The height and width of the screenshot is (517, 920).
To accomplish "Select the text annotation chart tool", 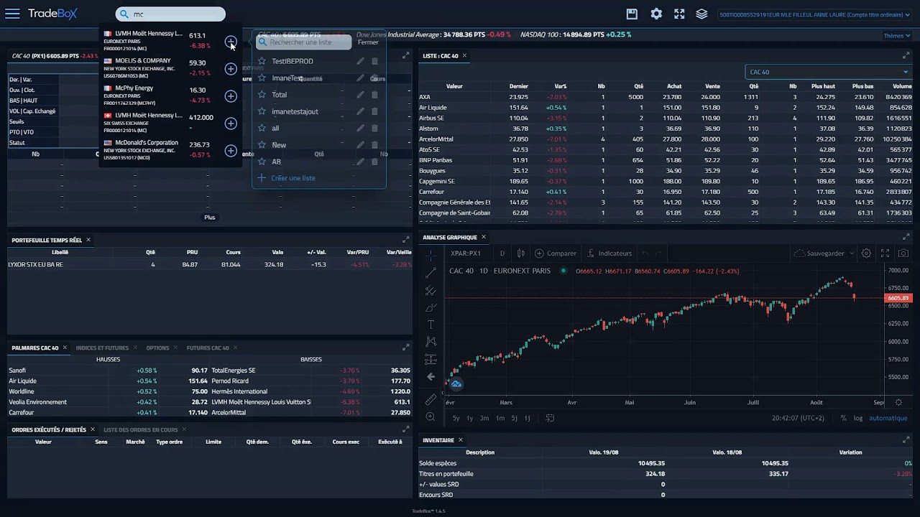I will 431,325.
